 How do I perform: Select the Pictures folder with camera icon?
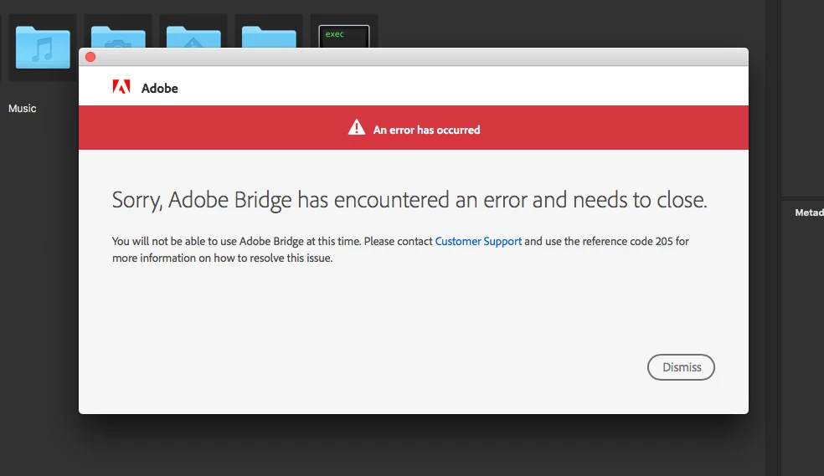pyautogui.click(x=118, y=37)
